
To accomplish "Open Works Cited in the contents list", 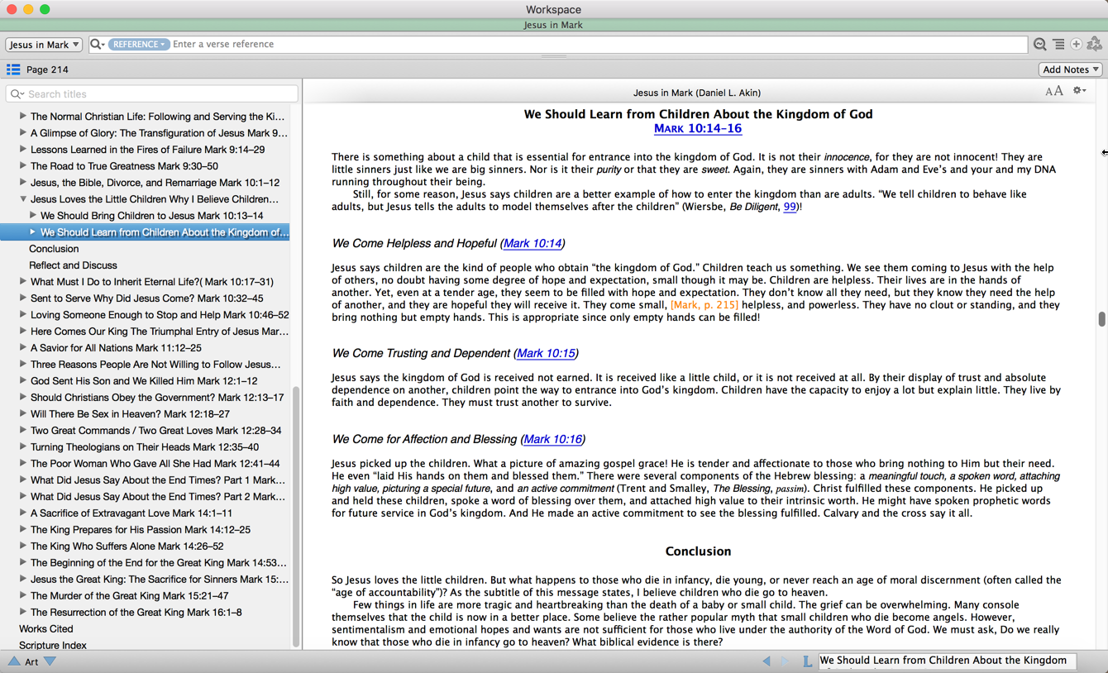I will point(45,629).
